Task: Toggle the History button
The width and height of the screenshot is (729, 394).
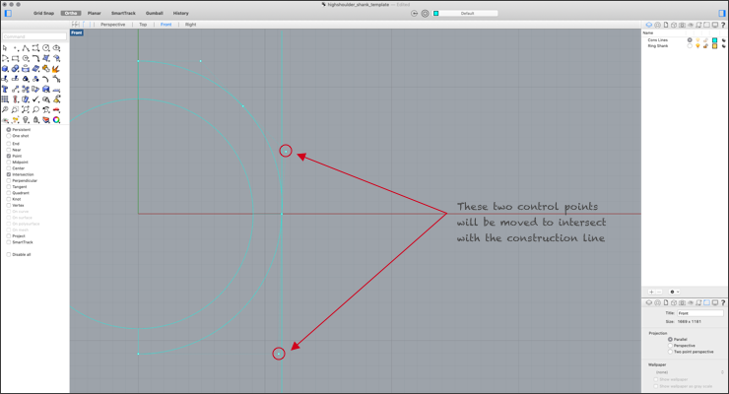Action: (181, 14)
